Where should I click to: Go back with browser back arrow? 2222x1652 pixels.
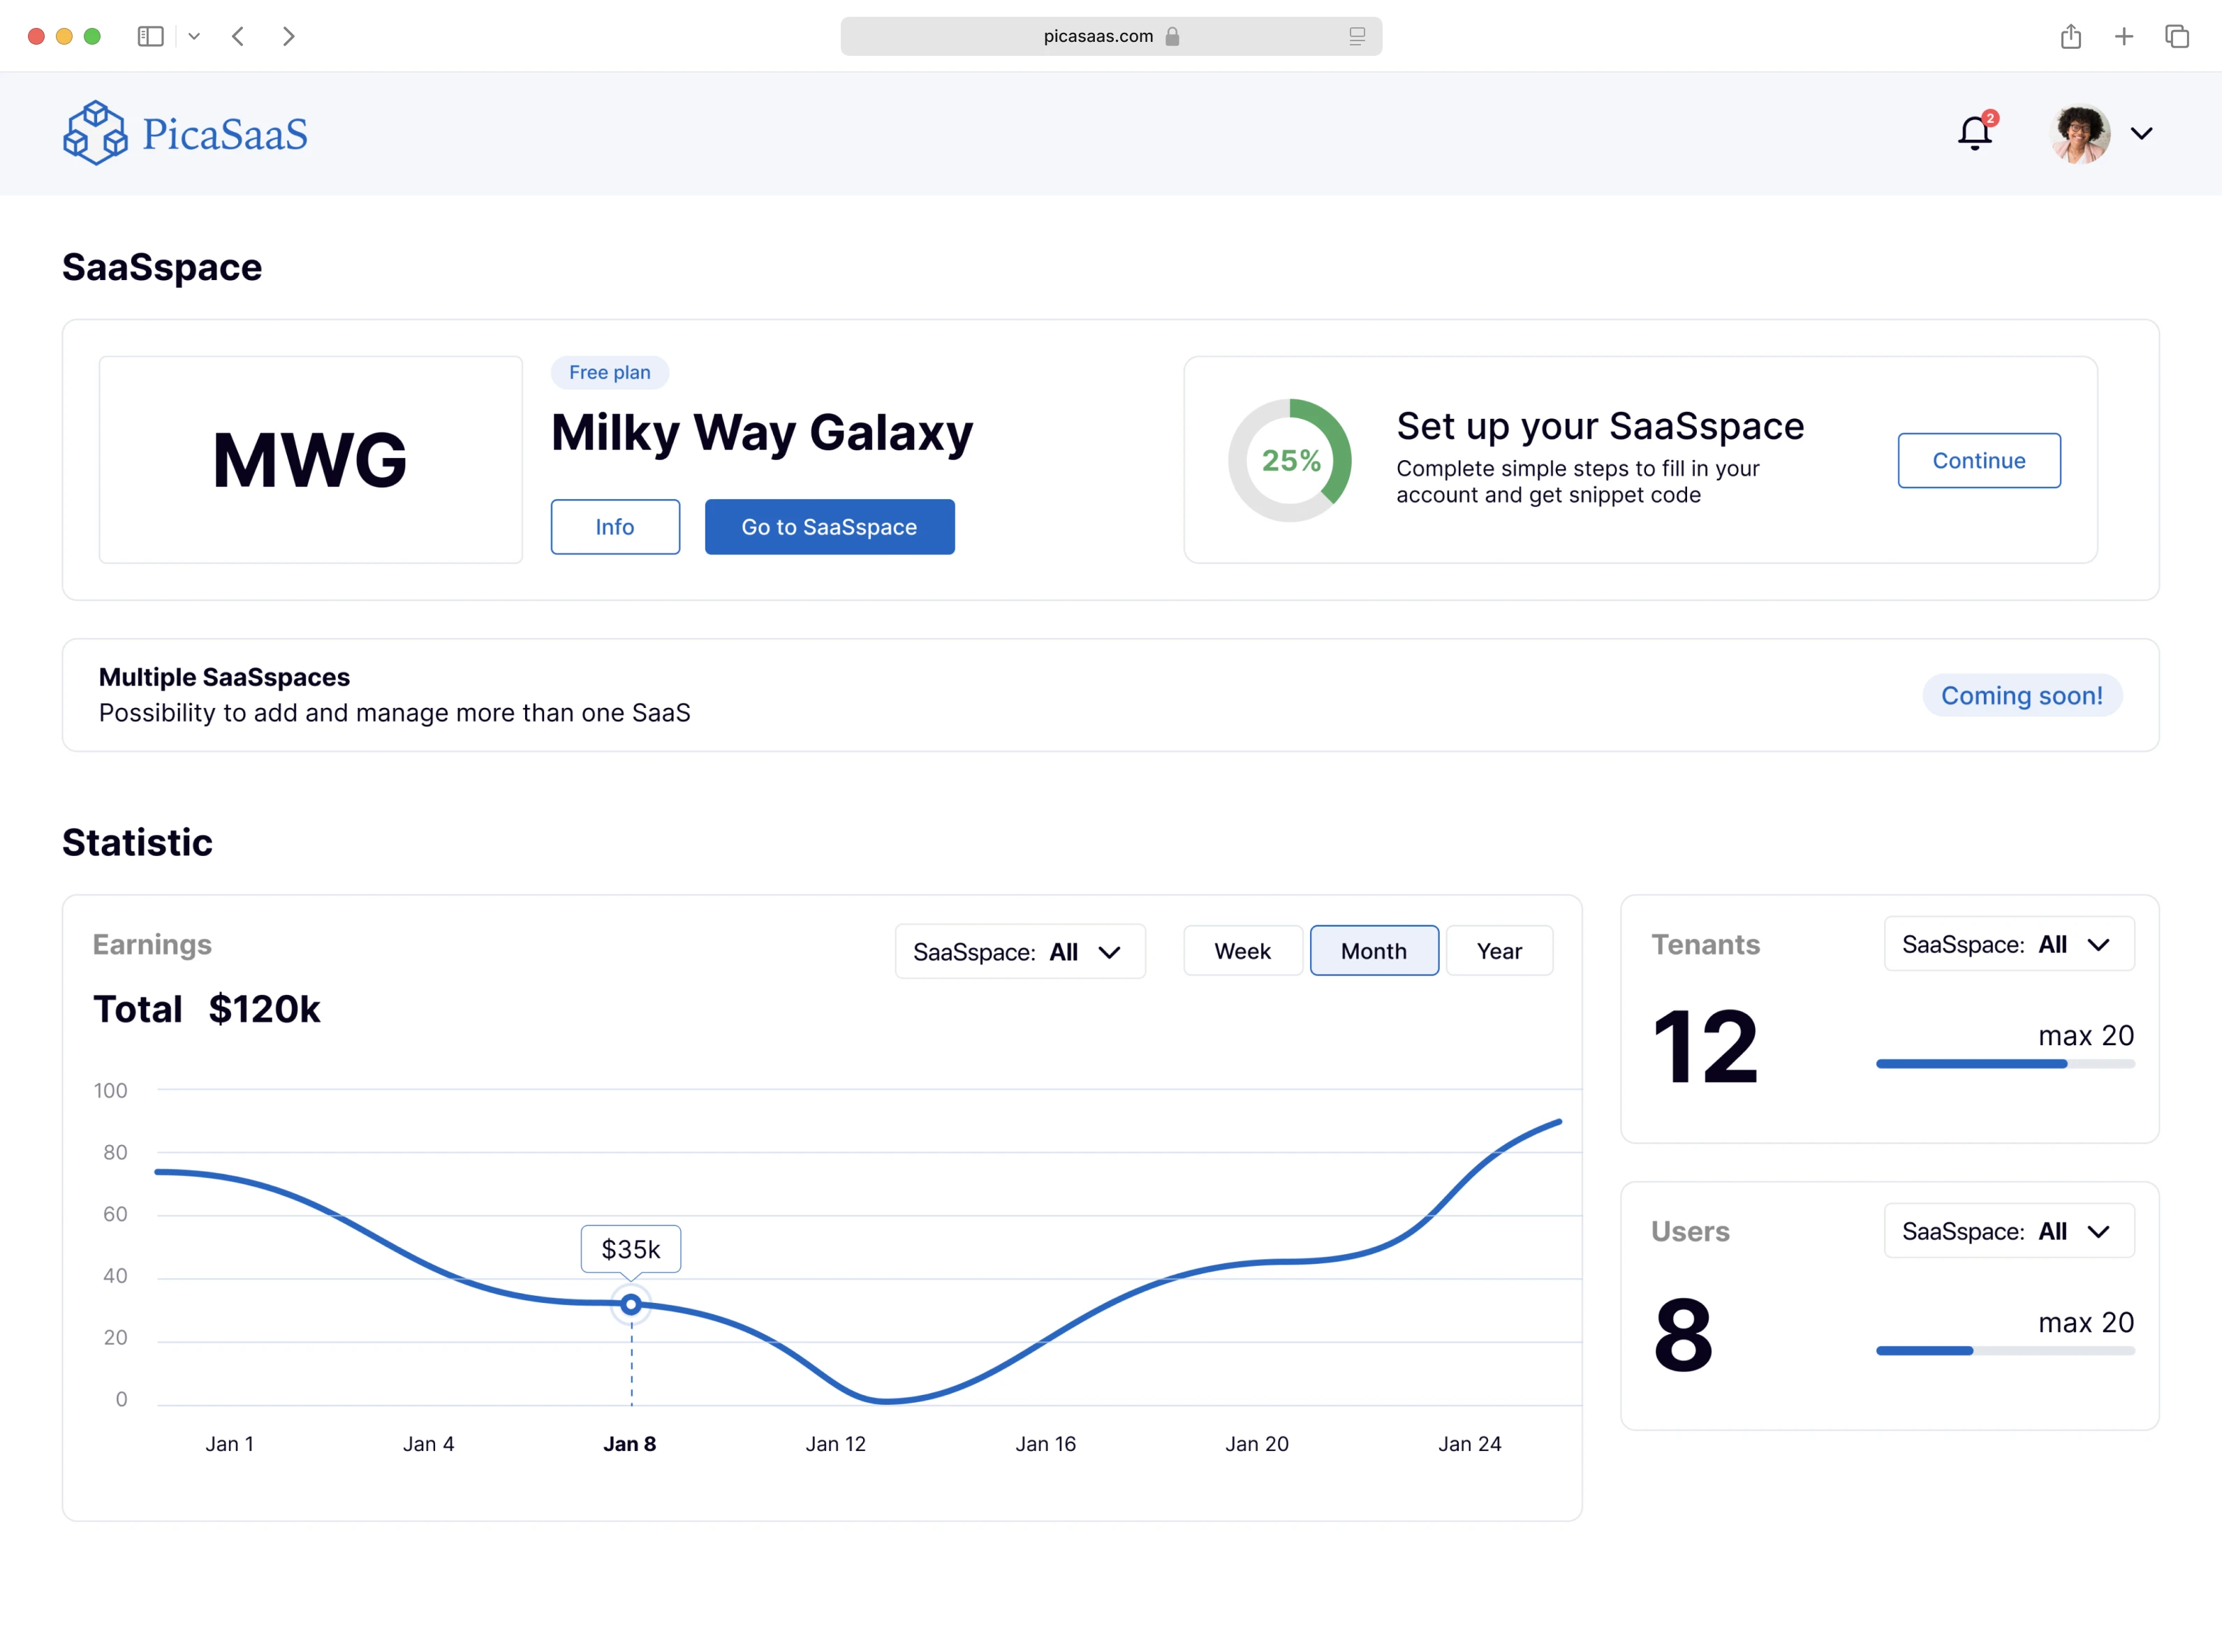(238, 37)
